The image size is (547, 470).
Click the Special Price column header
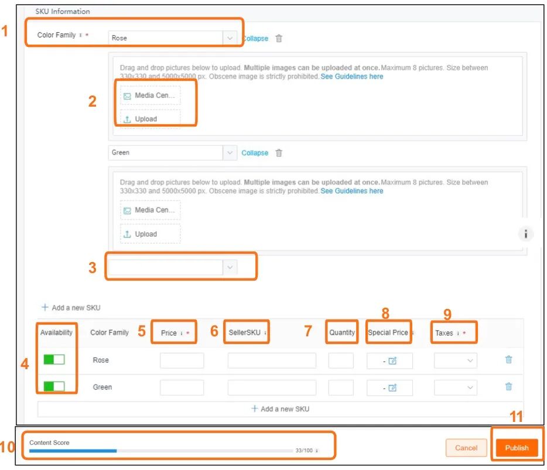point(388,333)
